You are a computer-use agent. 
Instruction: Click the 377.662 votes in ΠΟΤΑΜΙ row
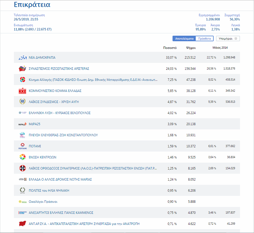(x=230, y=146)
